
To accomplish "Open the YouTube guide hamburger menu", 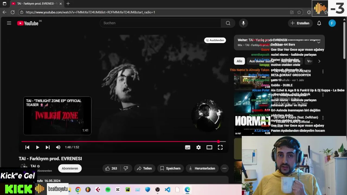I will 9,23.
